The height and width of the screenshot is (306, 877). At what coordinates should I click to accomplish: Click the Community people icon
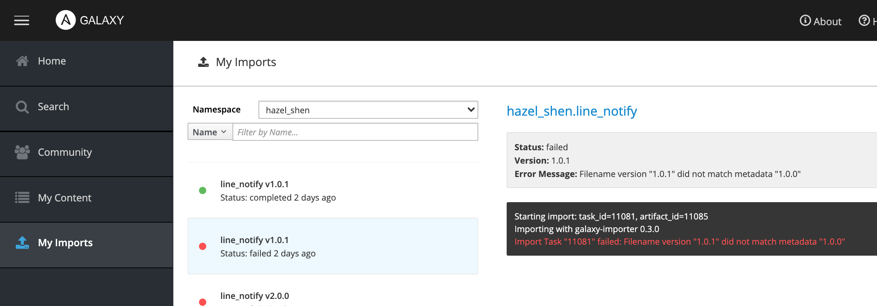point(22,152)
